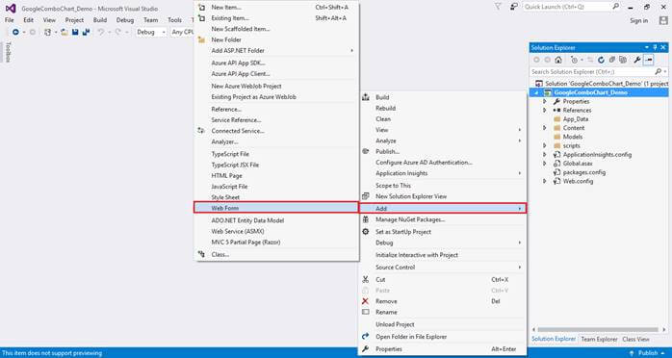This screenshot has height=358, width=672.
Task: Expand the Properties node arrow
Action: 545,101
